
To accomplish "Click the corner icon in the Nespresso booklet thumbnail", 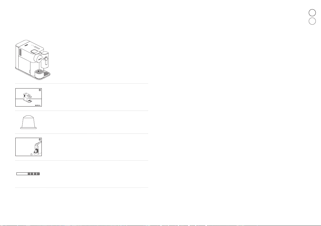I will (40, 90).
